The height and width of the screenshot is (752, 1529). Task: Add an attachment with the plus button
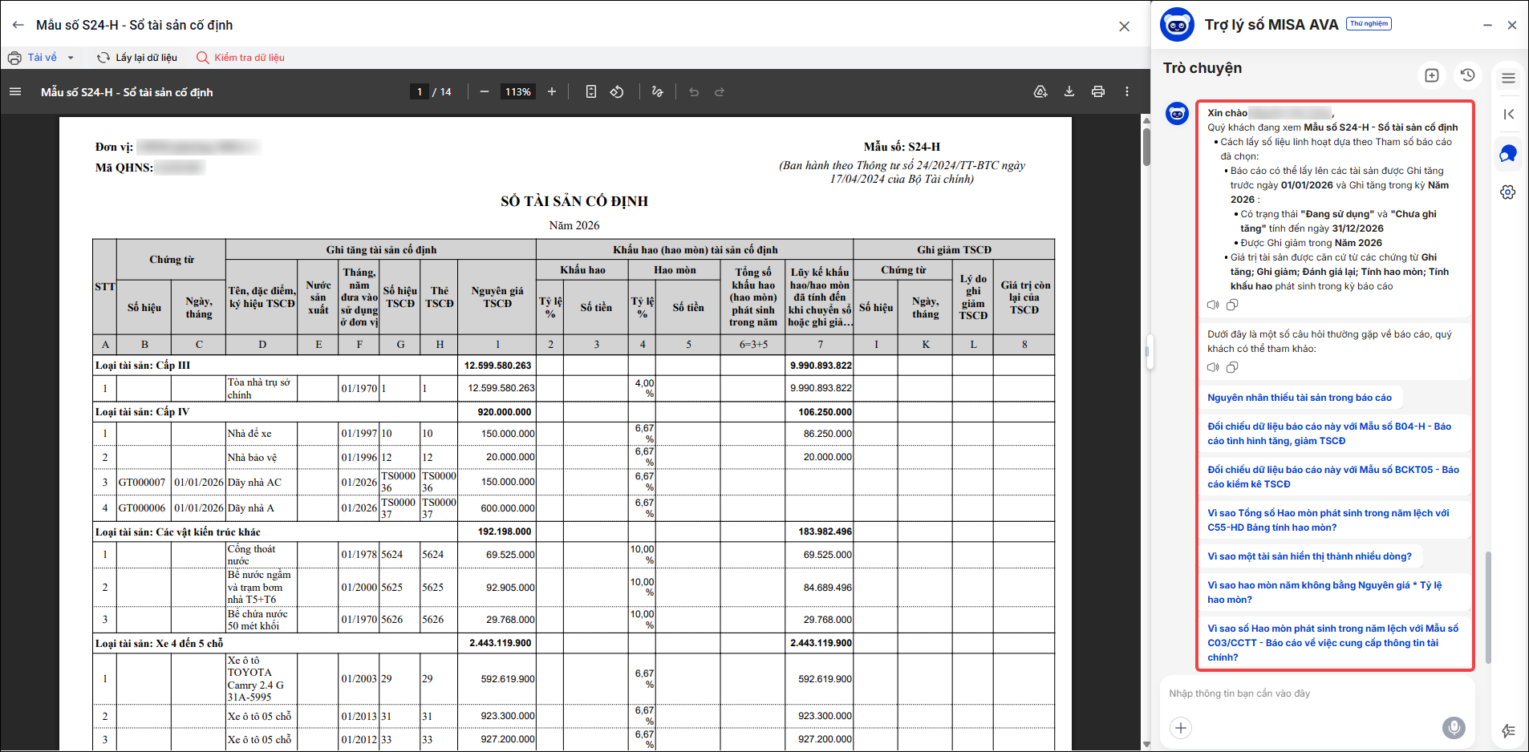point(1181,728)
